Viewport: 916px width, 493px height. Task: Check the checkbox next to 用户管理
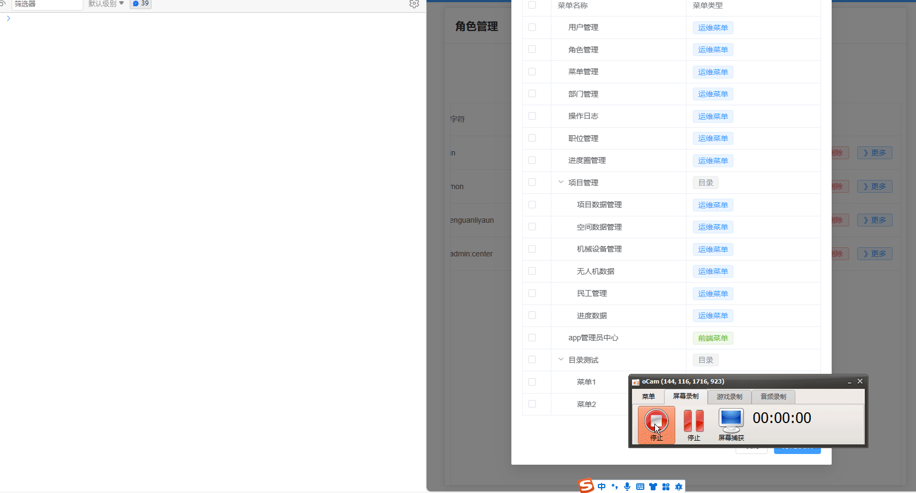pyautogui.click(x=532, y=27)
